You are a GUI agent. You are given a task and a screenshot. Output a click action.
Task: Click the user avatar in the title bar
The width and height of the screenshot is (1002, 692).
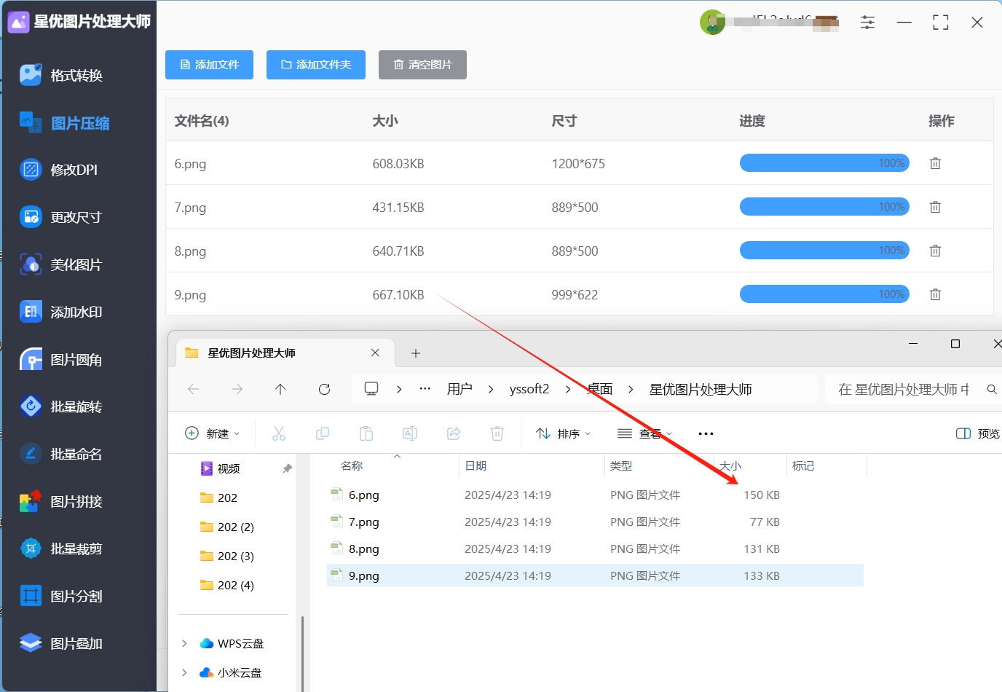pos(712,23)
